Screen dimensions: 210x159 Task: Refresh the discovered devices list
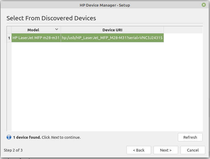click(190, 137)
